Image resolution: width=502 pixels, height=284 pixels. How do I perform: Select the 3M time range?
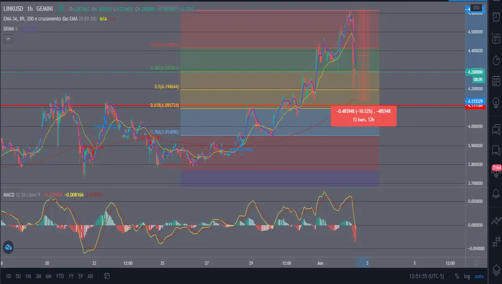(x=38, y=276)
